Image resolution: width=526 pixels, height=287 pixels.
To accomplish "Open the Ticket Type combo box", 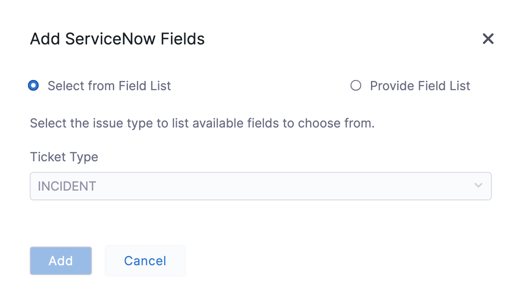I will (260, 186).
